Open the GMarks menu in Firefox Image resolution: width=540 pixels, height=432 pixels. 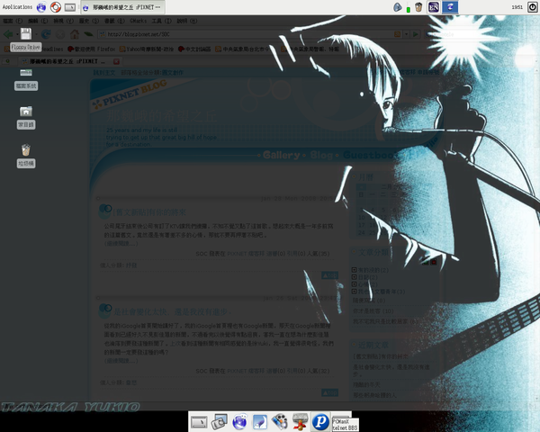[x=138, y=21]
